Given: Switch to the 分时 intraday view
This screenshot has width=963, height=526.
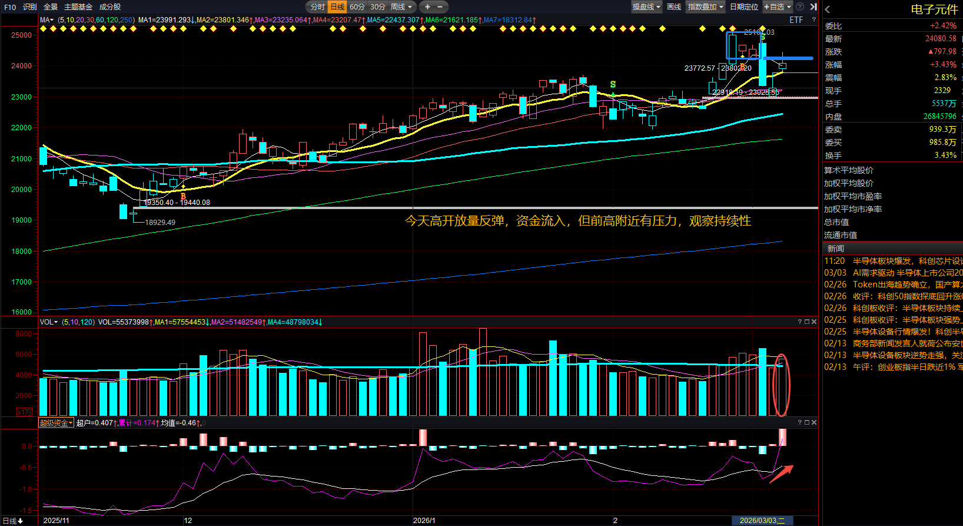Looking at the screenshot, I should point(317,7).
